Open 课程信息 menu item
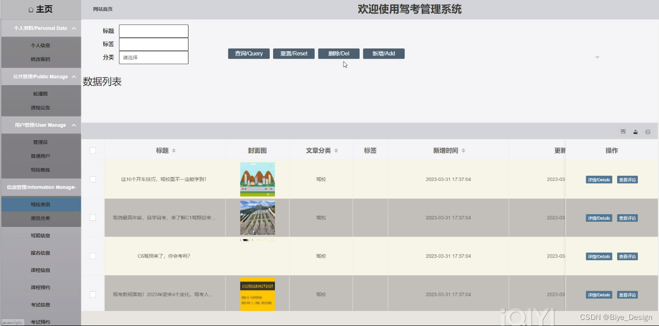The height and width of the screenshot is (326, 659). [x=40, y=270]
